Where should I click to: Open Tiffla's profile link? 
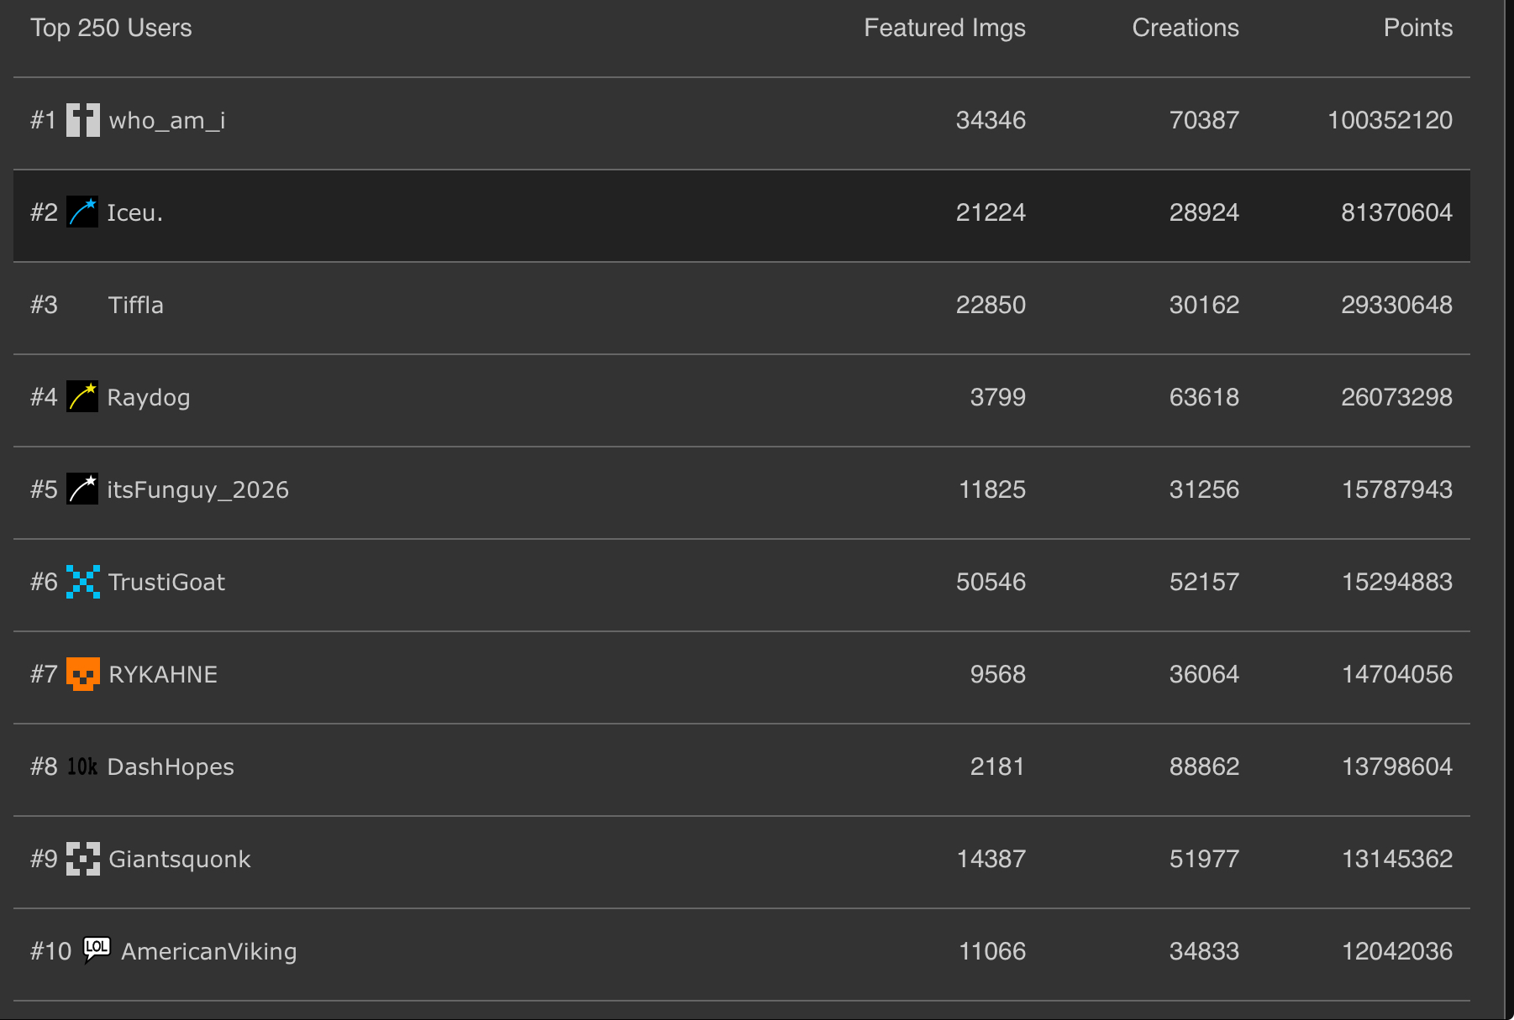(135, 306)
